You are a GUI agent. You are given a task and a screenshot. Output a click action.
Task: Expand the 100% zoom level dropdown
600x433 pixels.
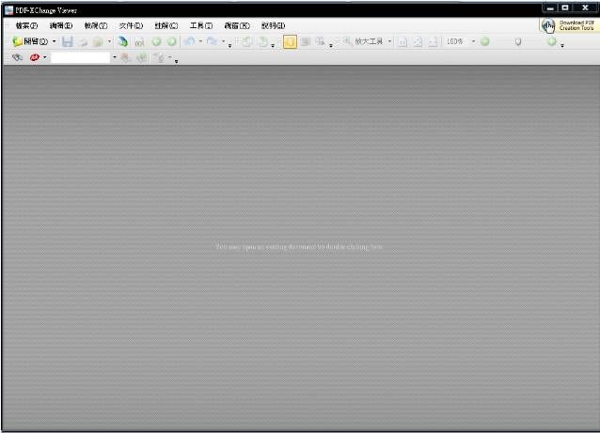tap(473, 42)
